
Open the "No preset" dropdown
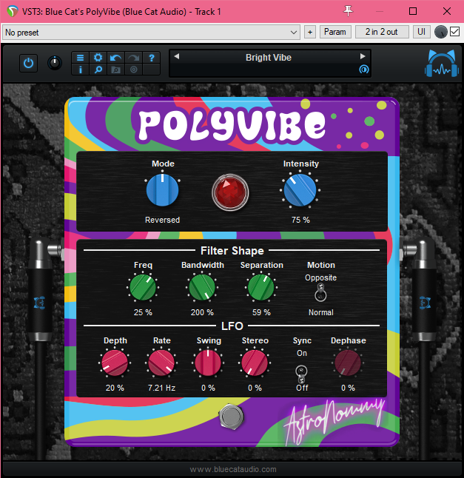pyautogui.click(x=151, y=32)
